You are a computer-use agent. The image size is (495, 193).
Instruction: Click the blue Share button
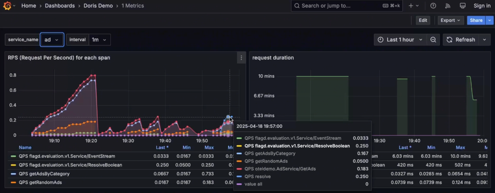[476, 20]
